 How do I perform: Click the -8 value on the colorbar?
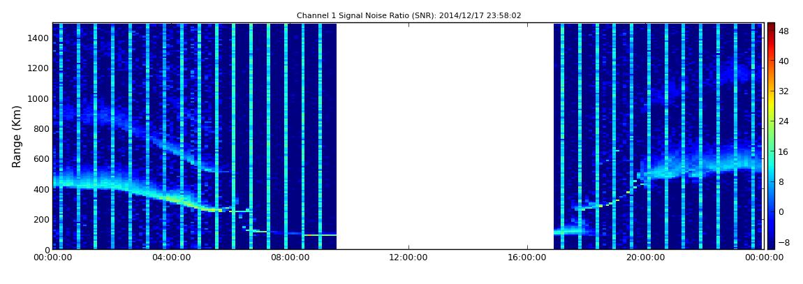click(x=784, y=242)
